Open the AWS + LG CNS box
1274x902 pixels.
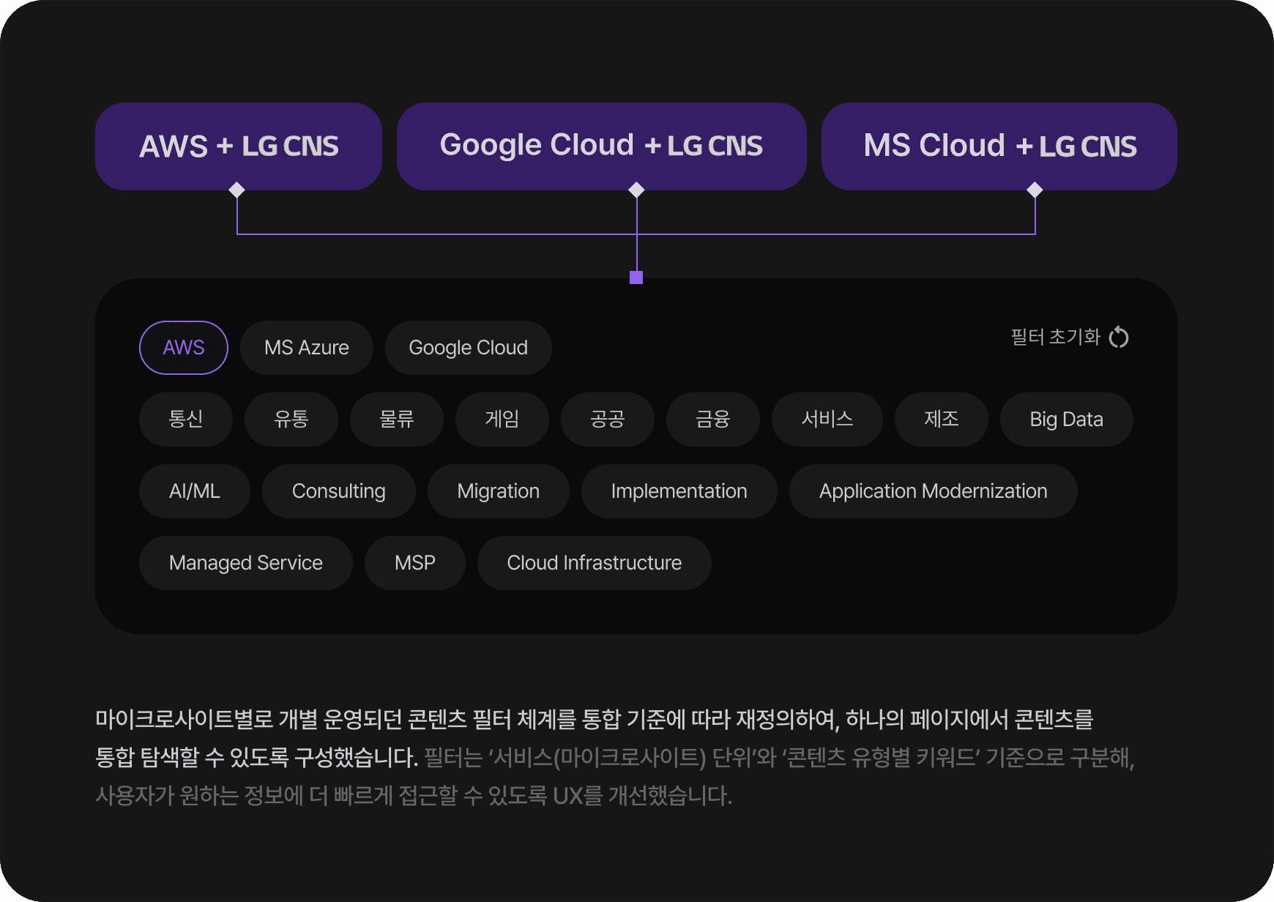click(x=239, y=146)
